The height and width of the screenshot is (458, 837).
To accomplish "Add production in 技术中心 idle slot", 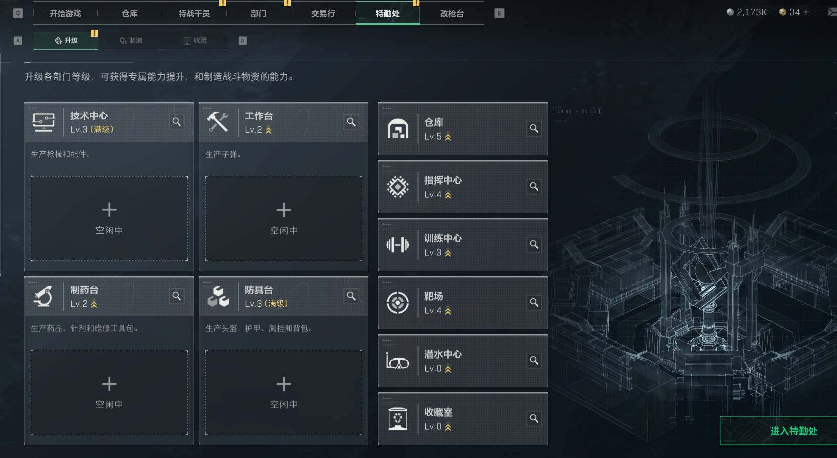I will pos(109,219).
